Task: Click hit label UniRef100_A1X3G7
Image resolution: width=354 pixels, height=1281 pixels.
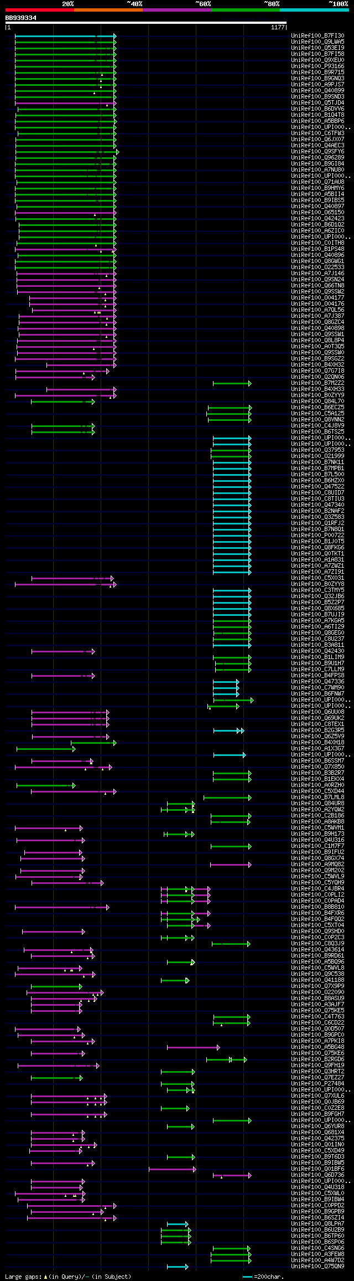Action: (x=317, y=749)
